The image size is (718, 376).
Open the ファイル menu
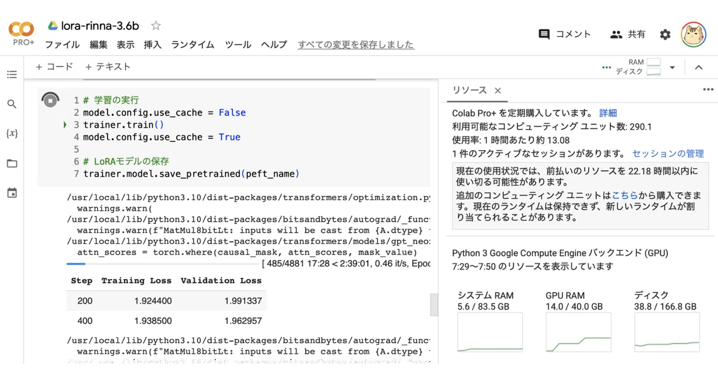[62, 45]
